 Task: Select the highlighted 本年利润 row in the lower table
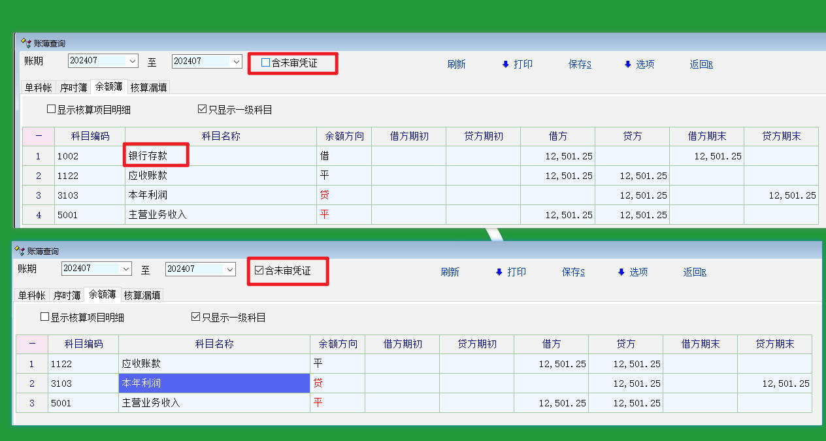214,384
